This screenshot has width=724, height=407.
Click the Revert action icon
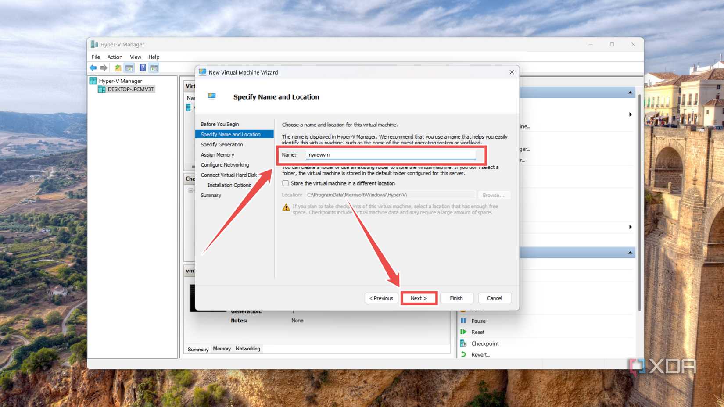click(464, 354)
